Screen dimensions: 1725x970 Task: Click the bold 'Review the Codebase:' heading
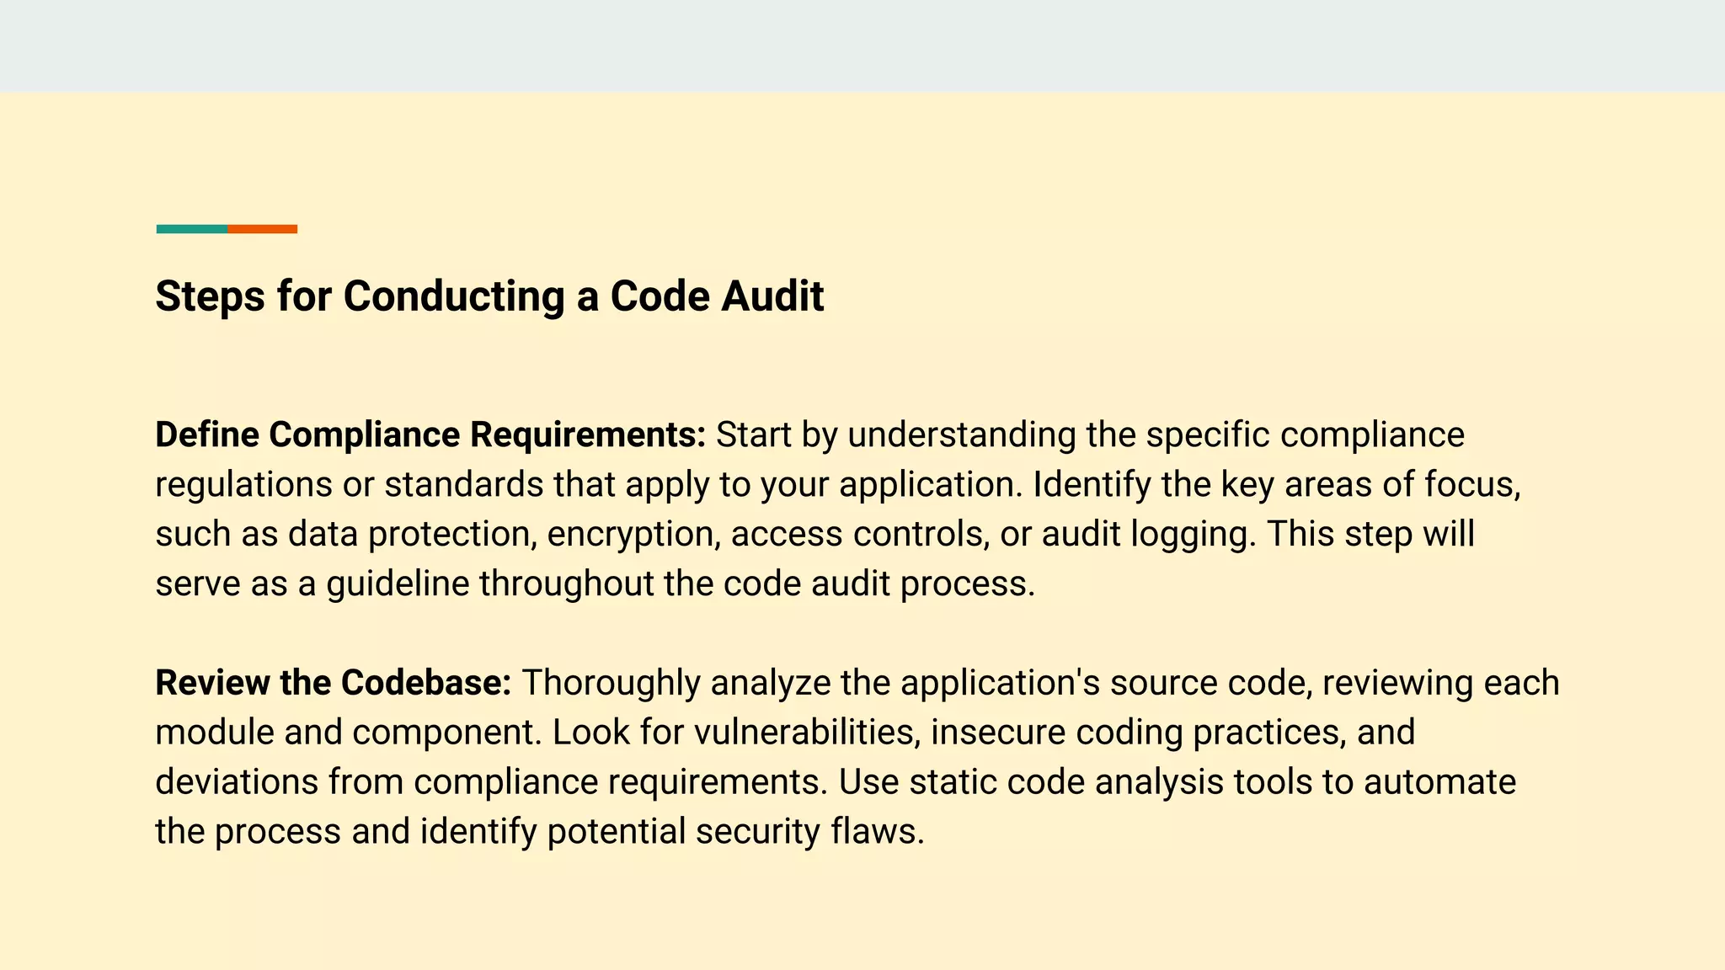[334, 682]
